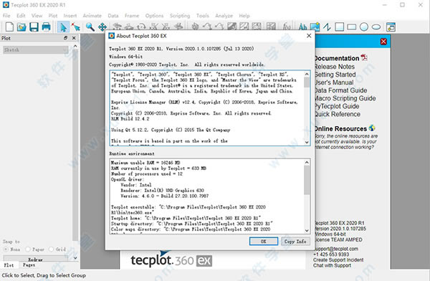Open the Help menu
Screen dimensions: 430x281
(x=244, y=16)
